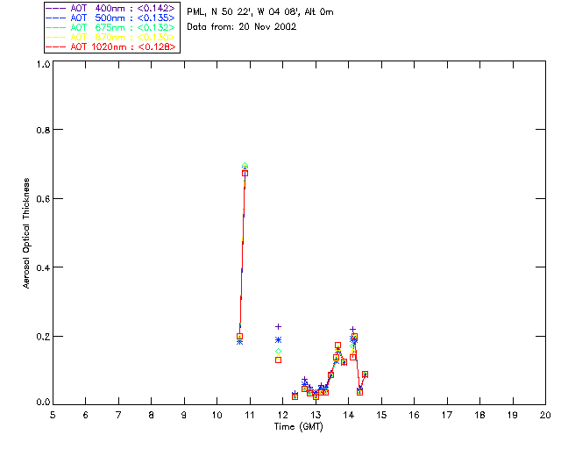Click the y-axis tick label 0.6
Image resolution: width=561 pixels, height=449 pixels.
[43, 199]
